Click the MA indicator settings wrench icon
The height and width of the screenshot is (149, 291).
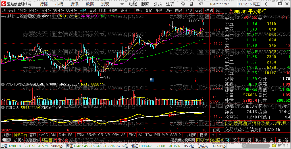39,16
